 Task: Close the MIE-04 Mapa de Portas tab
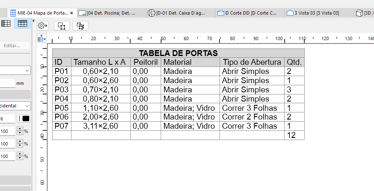[x=72, y=13]
